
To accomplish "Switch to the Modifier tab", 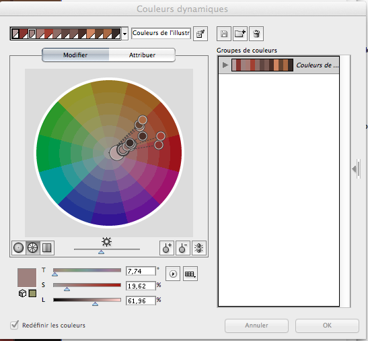I will 75,55.
